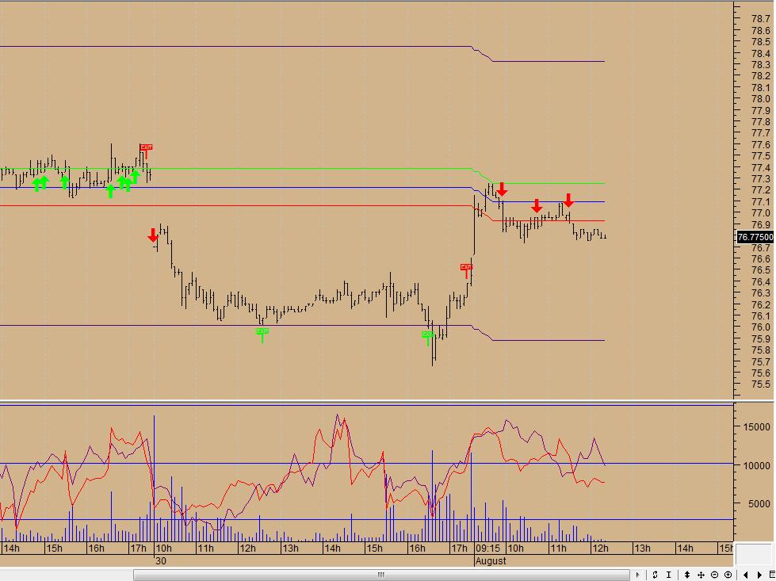Image resolution: width=776 pixels, height=581 pixels.
Task: Click the current price label 76.7750
Action: [755, 237]
